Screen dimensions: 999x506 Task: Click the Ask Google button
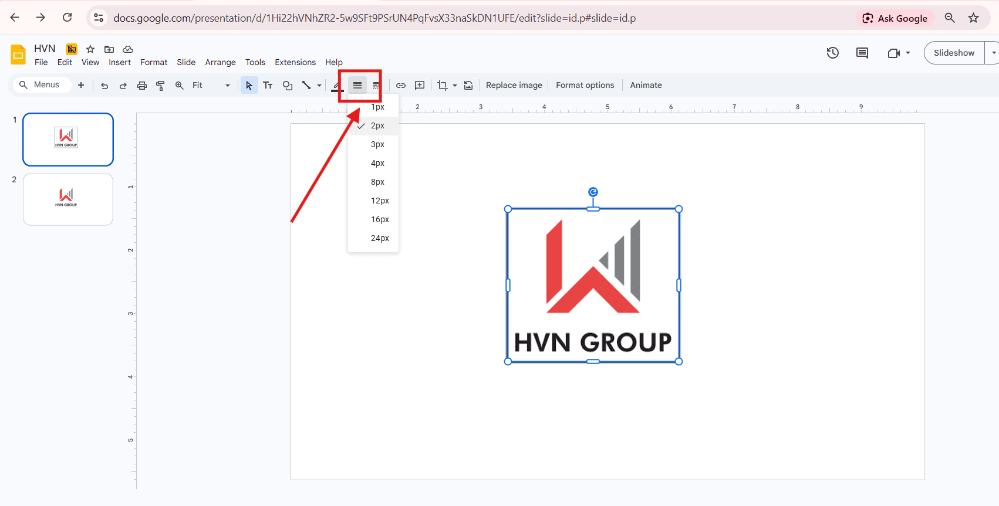[x=895, y=18]
